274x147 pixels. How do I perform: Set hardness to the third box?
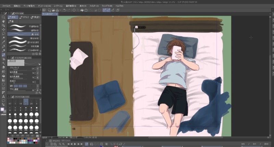pyautogui.click(x=25, y=86)
